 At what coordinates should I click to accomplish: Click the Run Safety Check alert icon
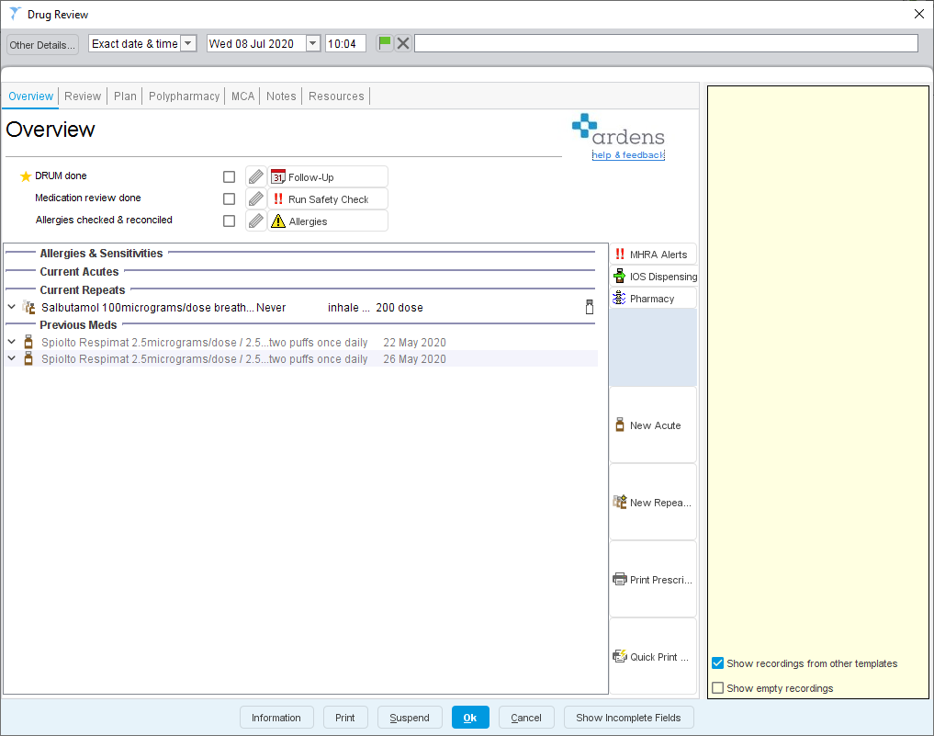(278, 198)
